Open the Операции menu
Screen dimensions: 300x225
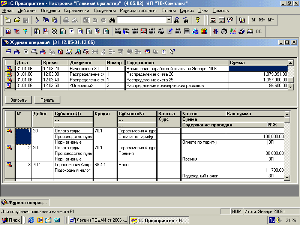[x=50, y=11]
